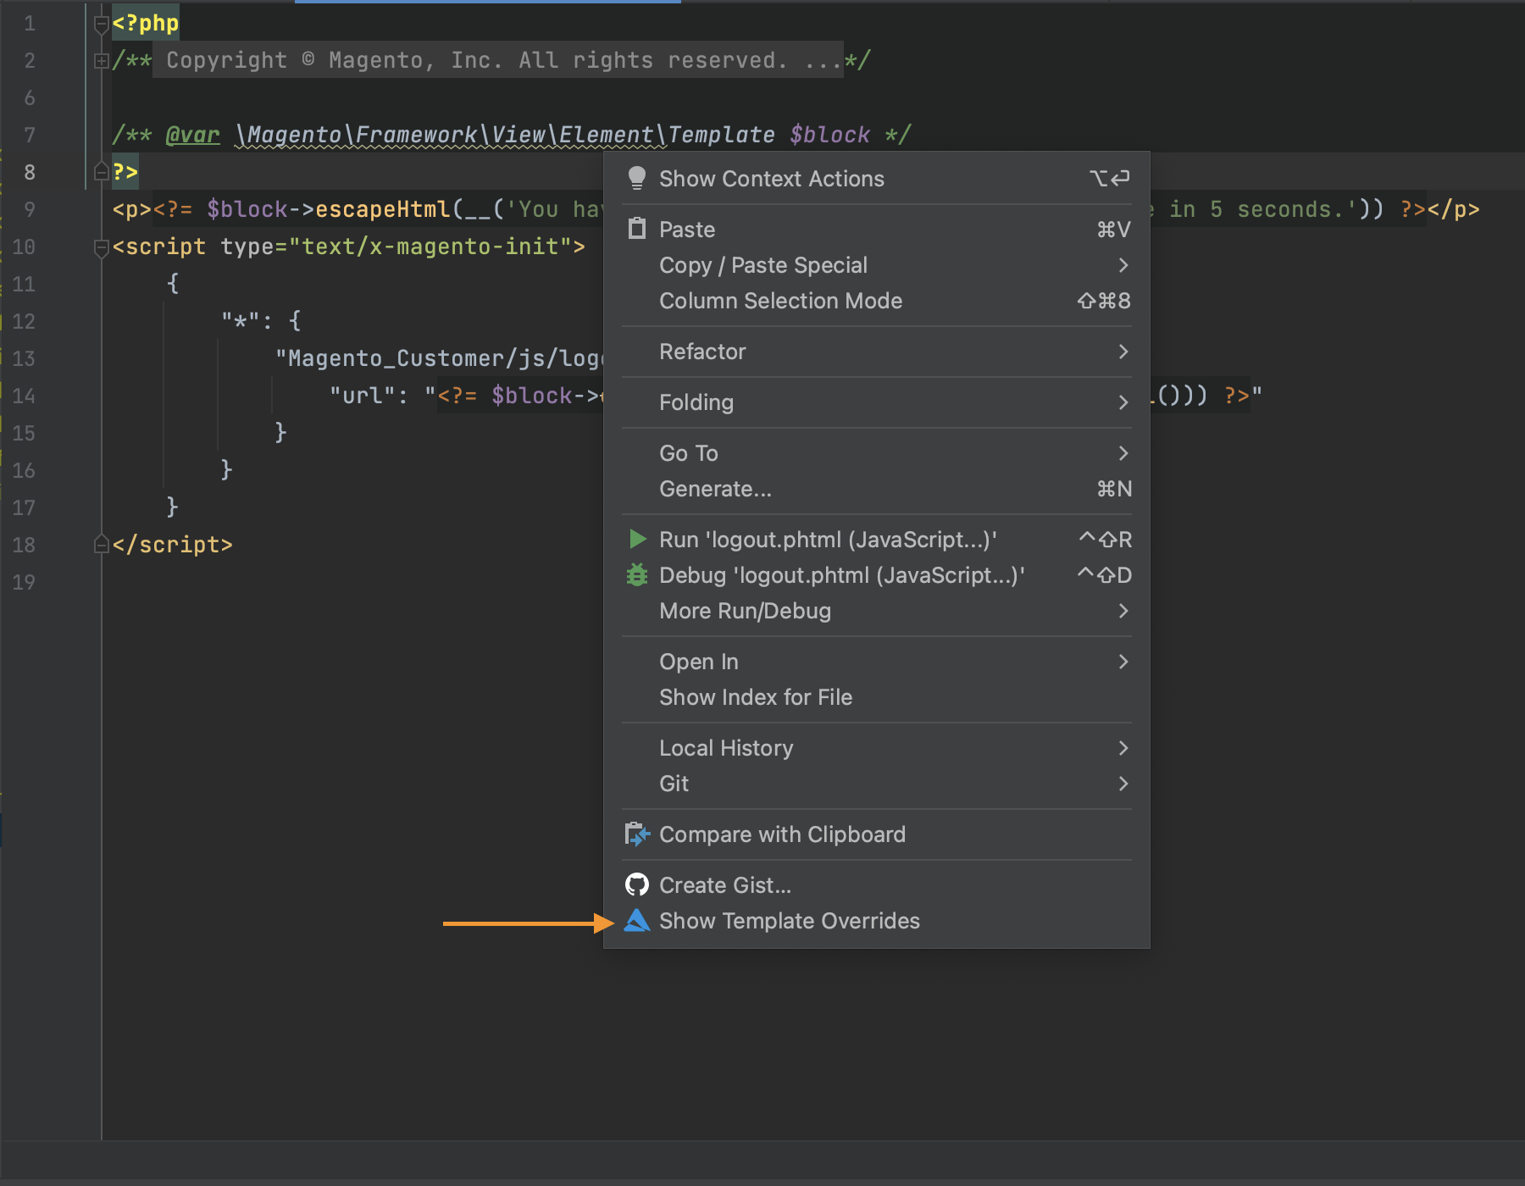Screen dimensions: 1525x1186
Task: Click line number 14 in the gutter
Action: tap(24, 396)
